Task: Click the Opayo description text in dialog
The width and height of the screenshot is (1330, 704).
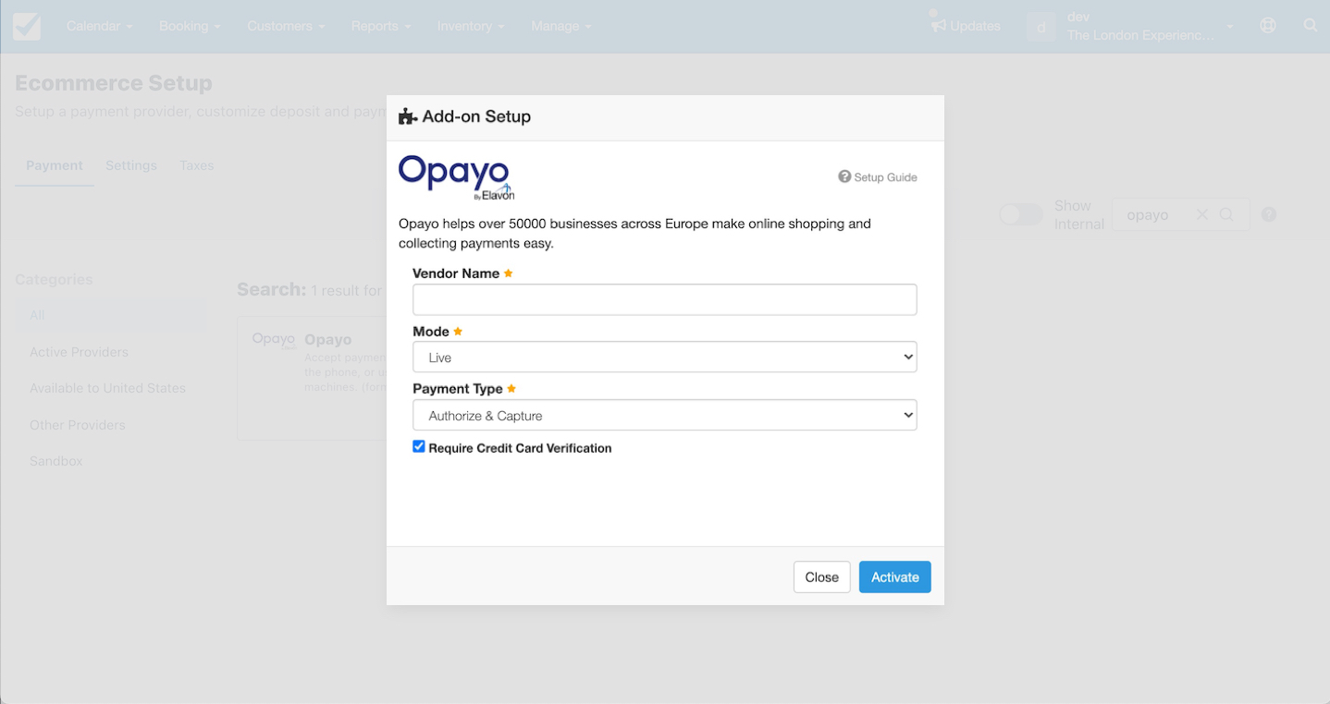Action: tap(635, 234)
